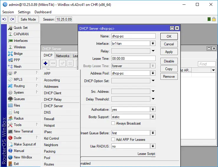
Task: Select Addresses in IP submenu
Action: click(x=61, y=87)
